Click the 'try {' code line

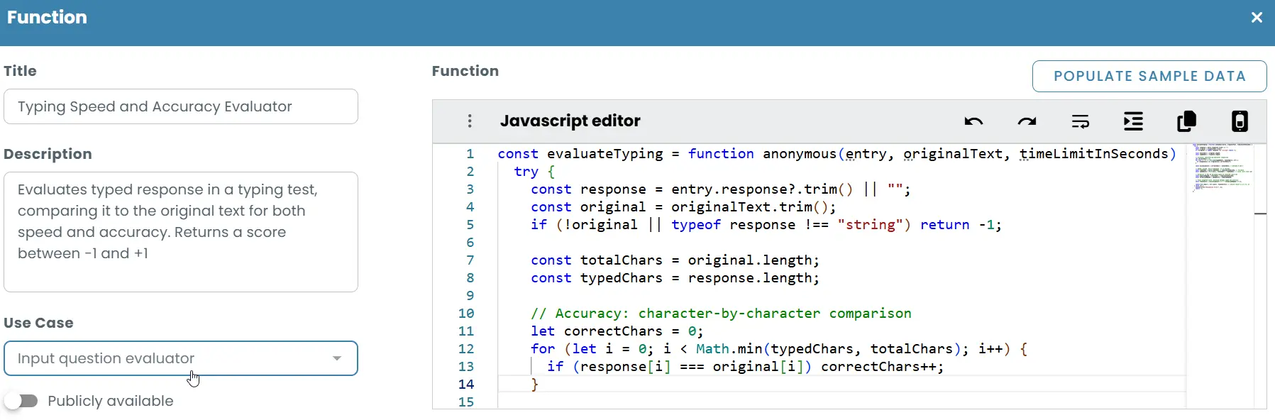(534, 171)
